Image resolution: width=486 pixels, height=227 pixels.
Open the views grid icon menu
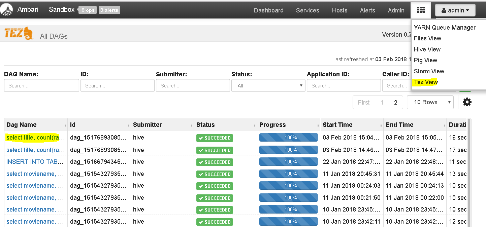(x=421, y=10)
